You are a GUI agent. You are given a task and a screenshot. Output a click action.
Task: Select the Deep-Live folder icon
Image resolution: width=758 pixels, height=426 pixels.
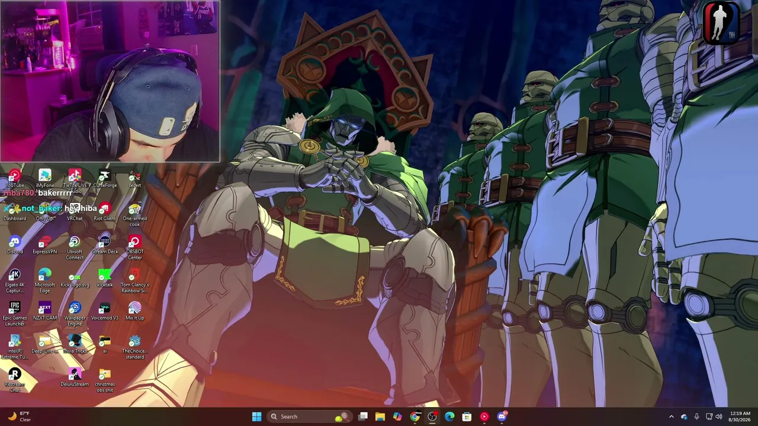pyautogui.click(x=45, y=344)
